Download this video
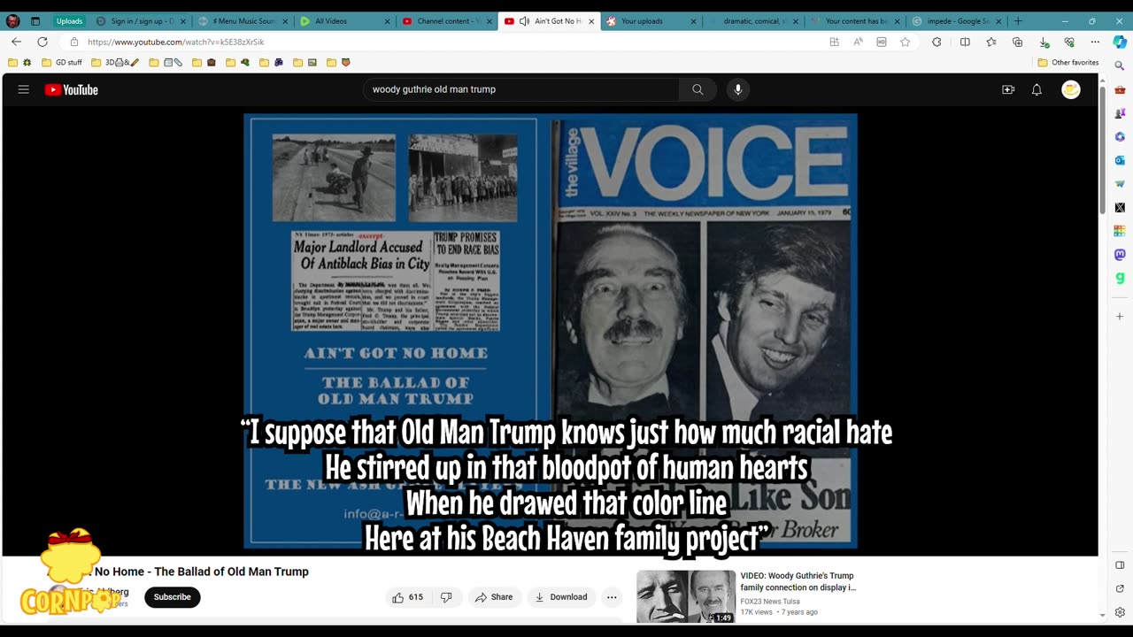Screen dimensions: 1133x637 click(x=561, y=597)
